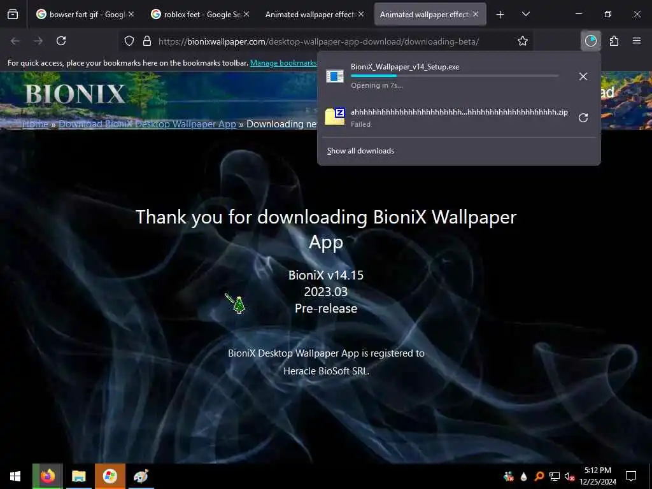This screenshot has width=652, height=489.
Task: Open the Firefox application menu
Action: [637, 41]
